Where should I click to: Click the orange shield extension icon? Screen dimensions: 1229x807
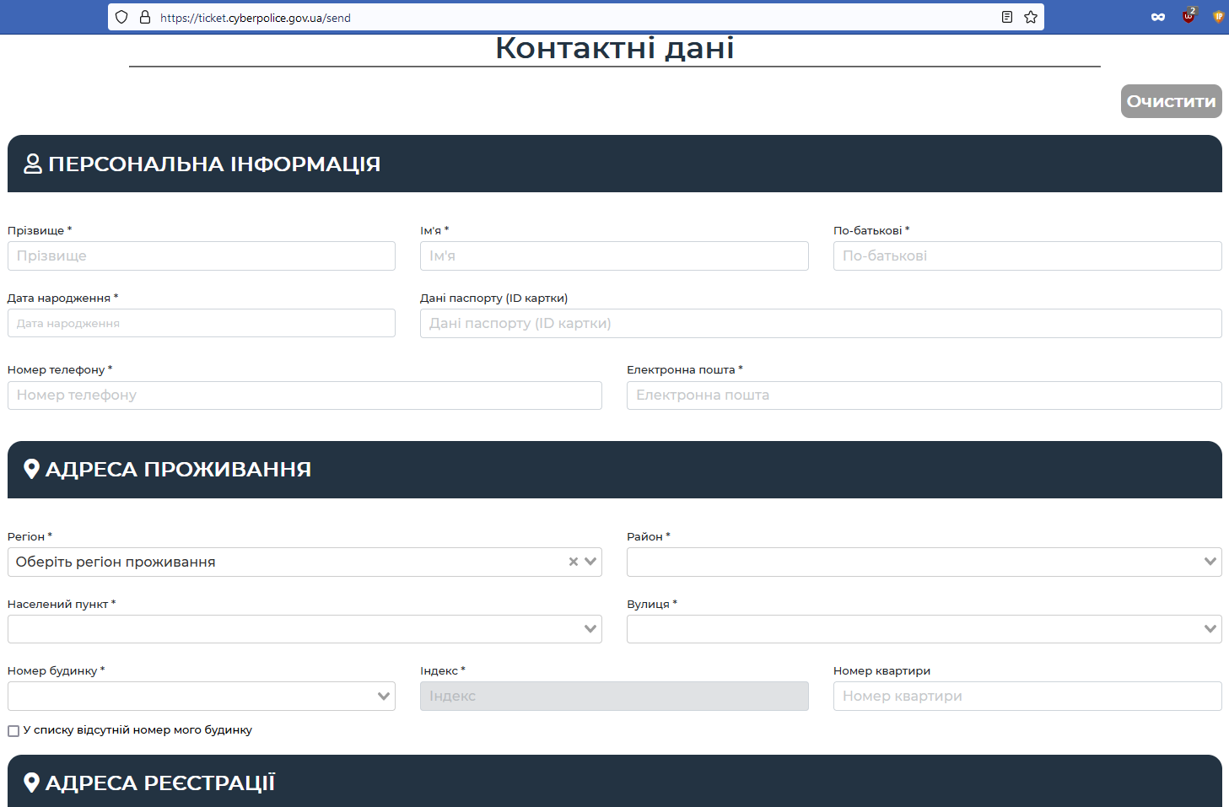[x=1219, y=16]
